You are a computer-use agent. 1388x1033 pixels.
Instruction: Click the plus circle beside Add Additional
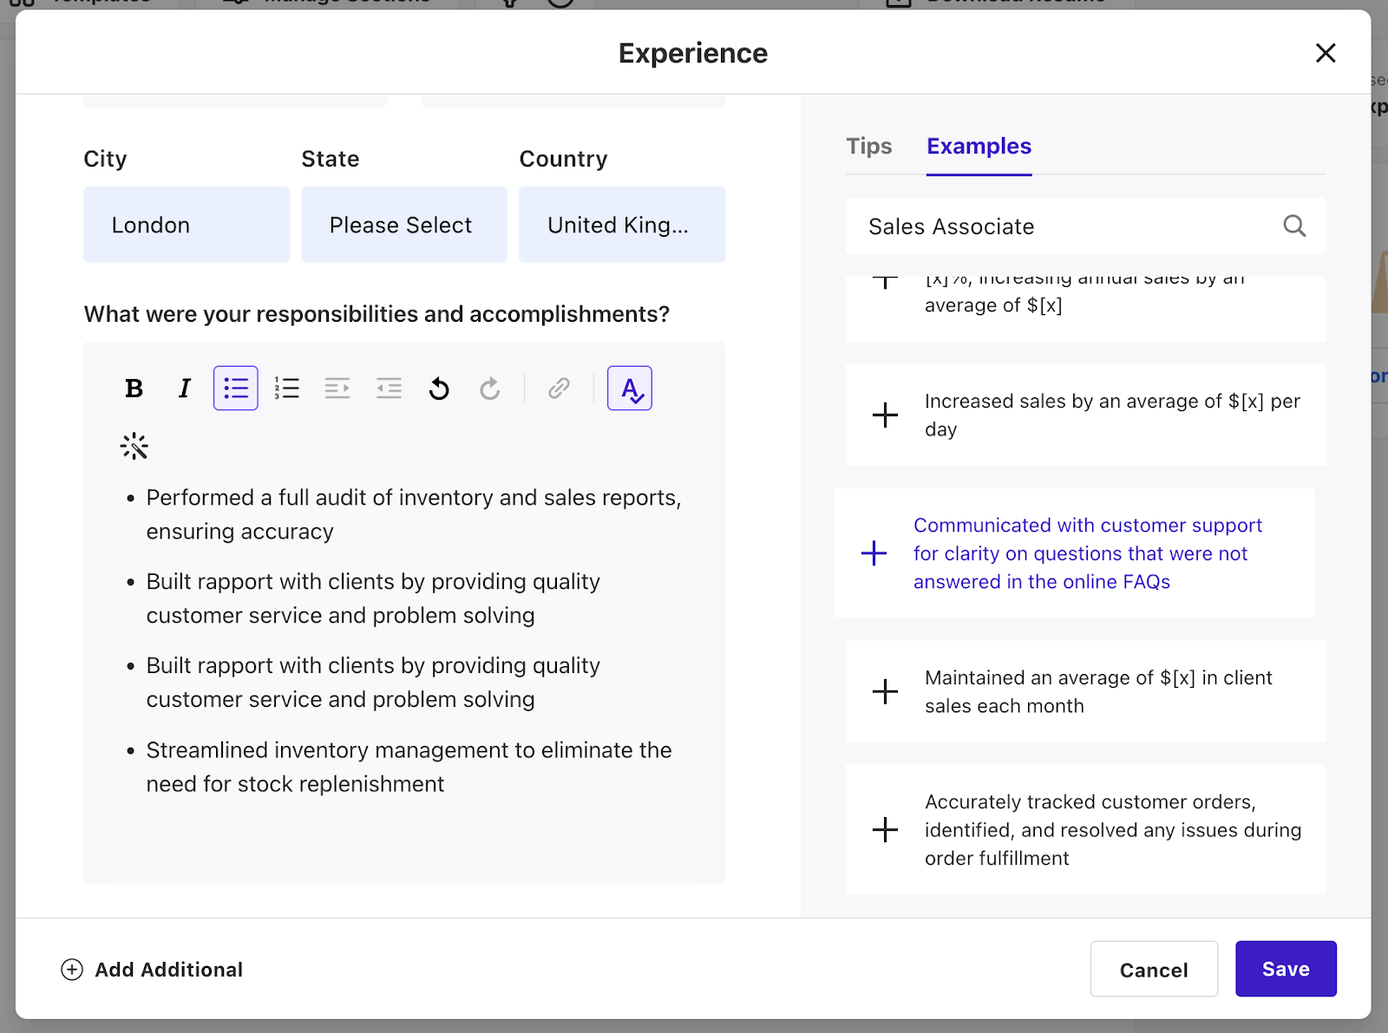(x=72, y=970)
